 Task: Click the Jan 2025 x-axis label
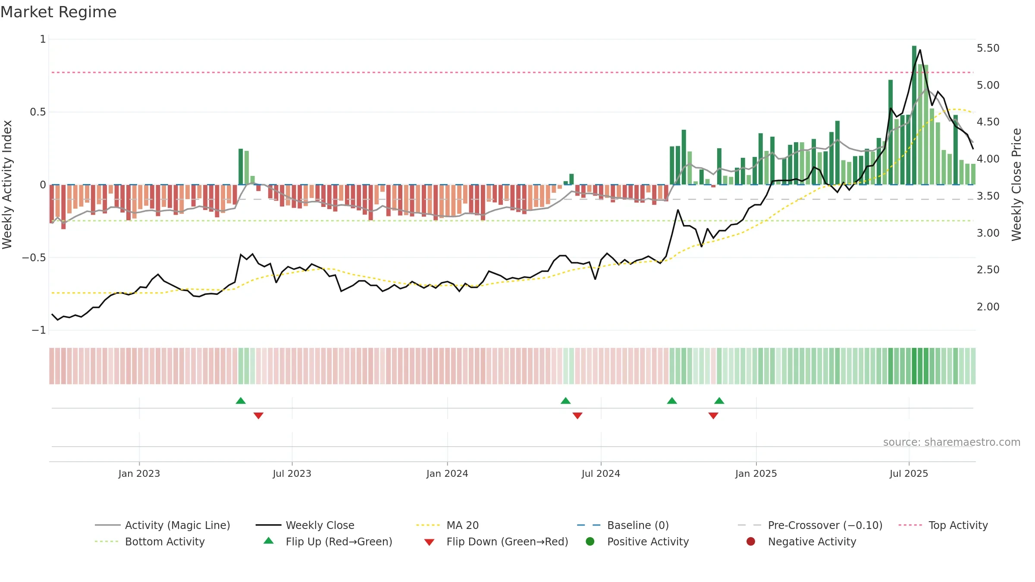pyautogui.click(x=756, y=474)
